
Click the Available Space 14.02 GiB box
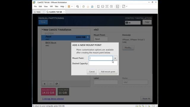pos(48,92)
